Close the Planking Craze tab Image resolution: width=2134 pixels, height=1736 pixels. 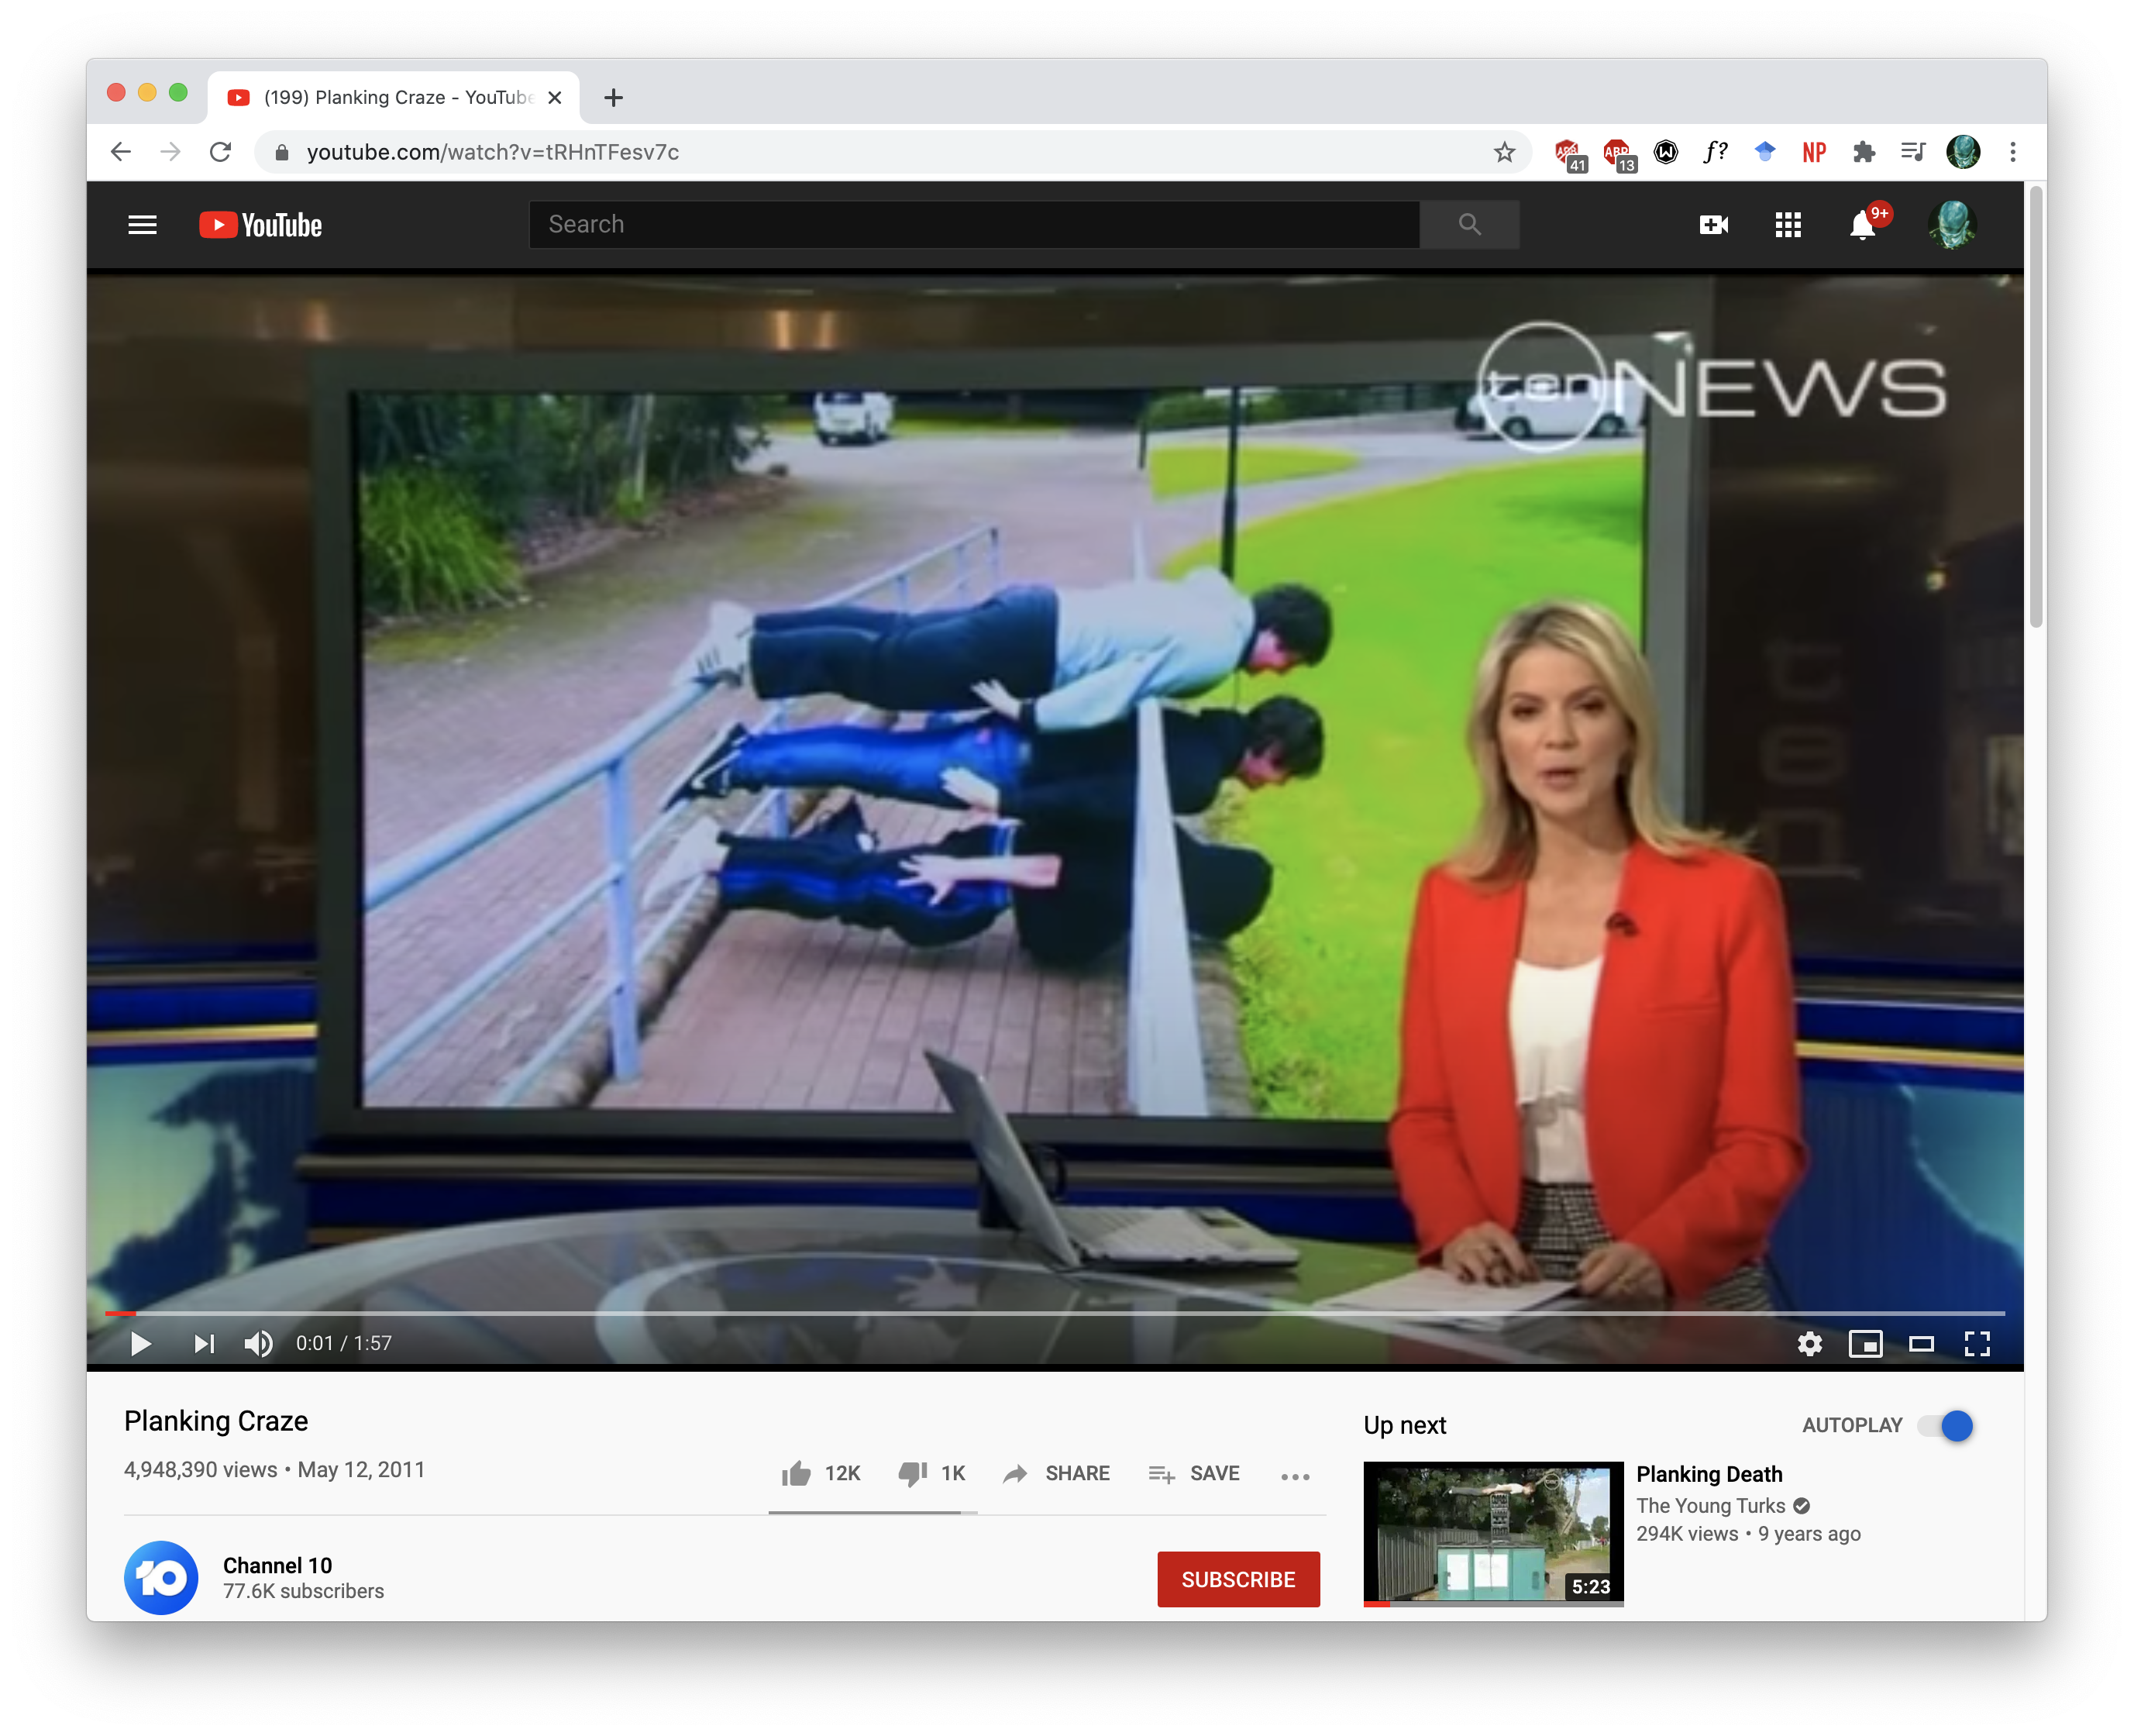pyautogui.click(x=555, y=97)
